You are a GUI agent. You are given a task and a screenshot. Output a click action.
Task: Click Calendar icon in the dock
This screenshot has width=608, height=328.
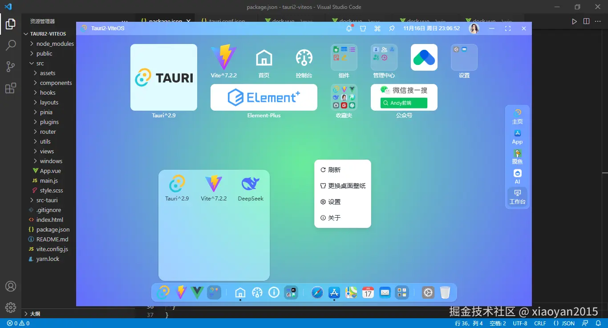click(368, 292)
